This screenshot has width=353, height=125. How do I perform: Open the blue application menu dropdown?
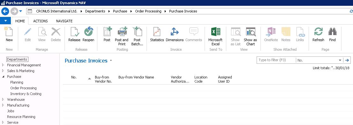(x=6, y=21)
